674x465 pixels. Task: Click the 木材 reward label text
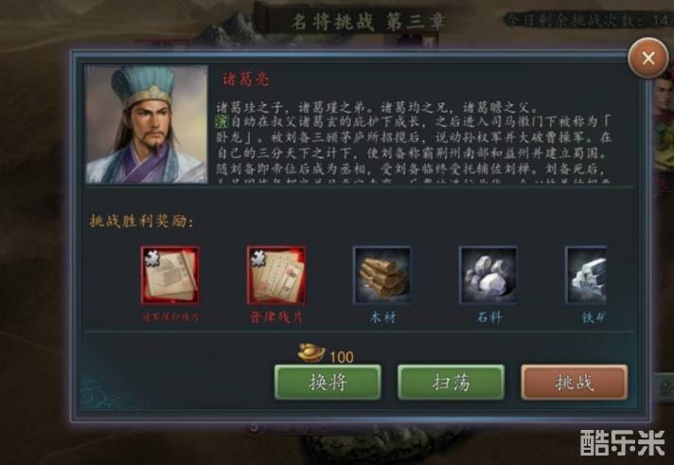pos(382,318)
